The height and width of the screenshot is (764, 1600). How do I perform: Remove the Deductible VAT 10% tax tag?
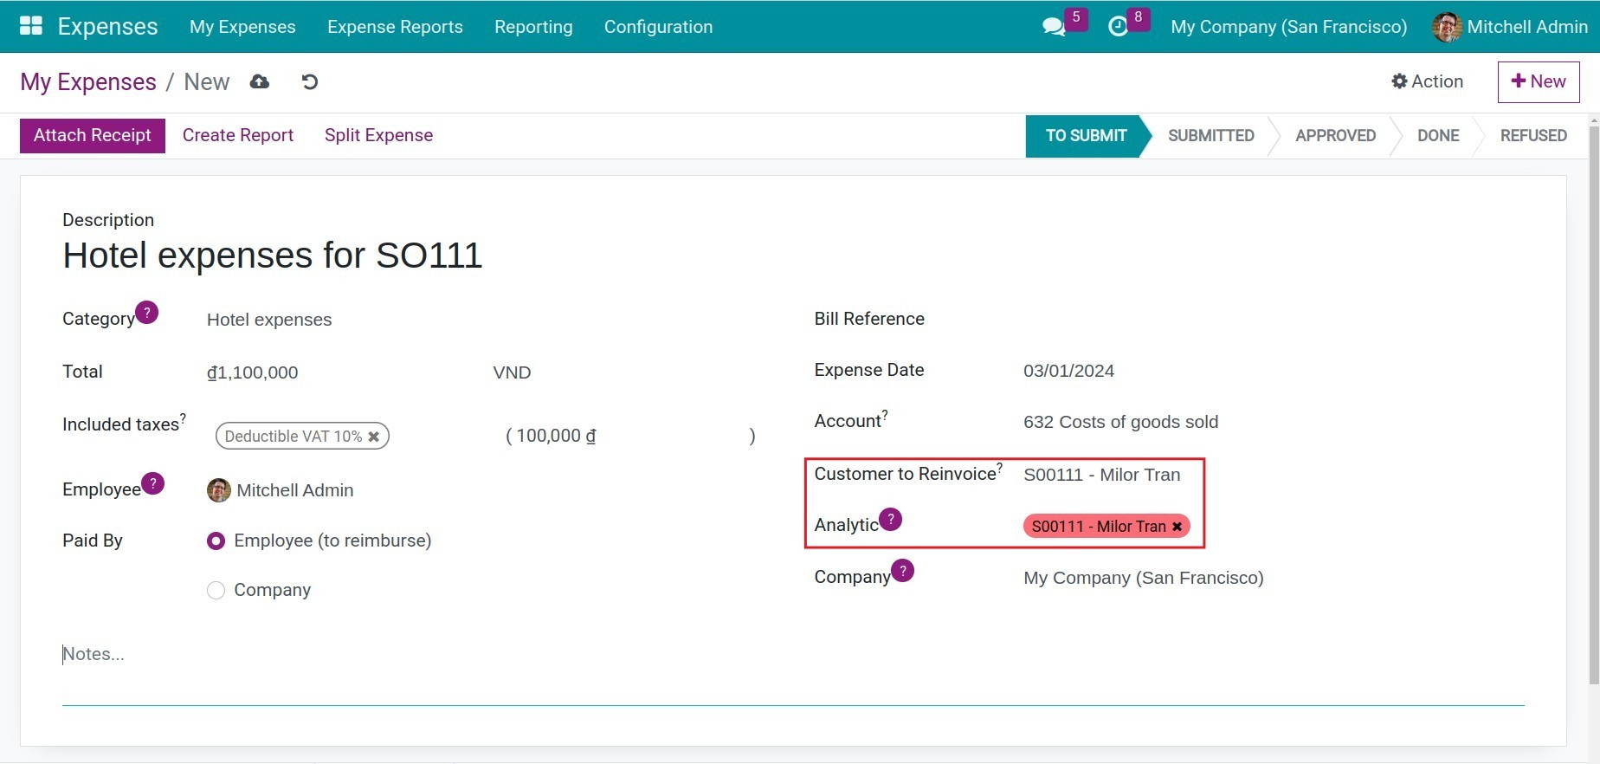[x=374, y=437]
